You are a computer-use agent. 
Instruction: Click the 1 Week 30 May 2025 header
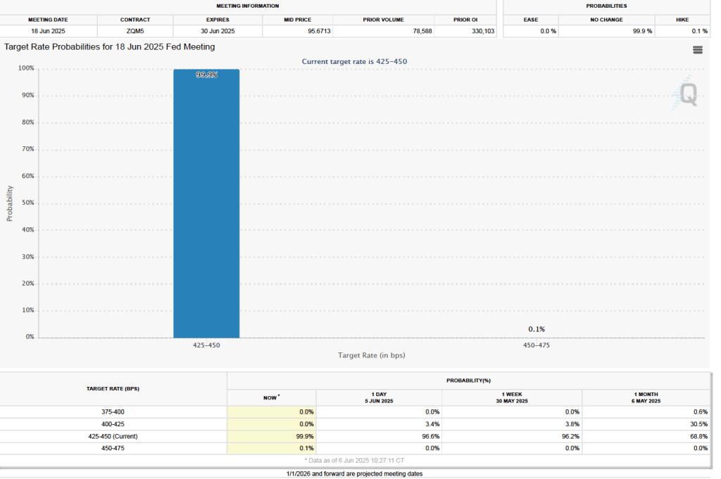click(511, 398)
